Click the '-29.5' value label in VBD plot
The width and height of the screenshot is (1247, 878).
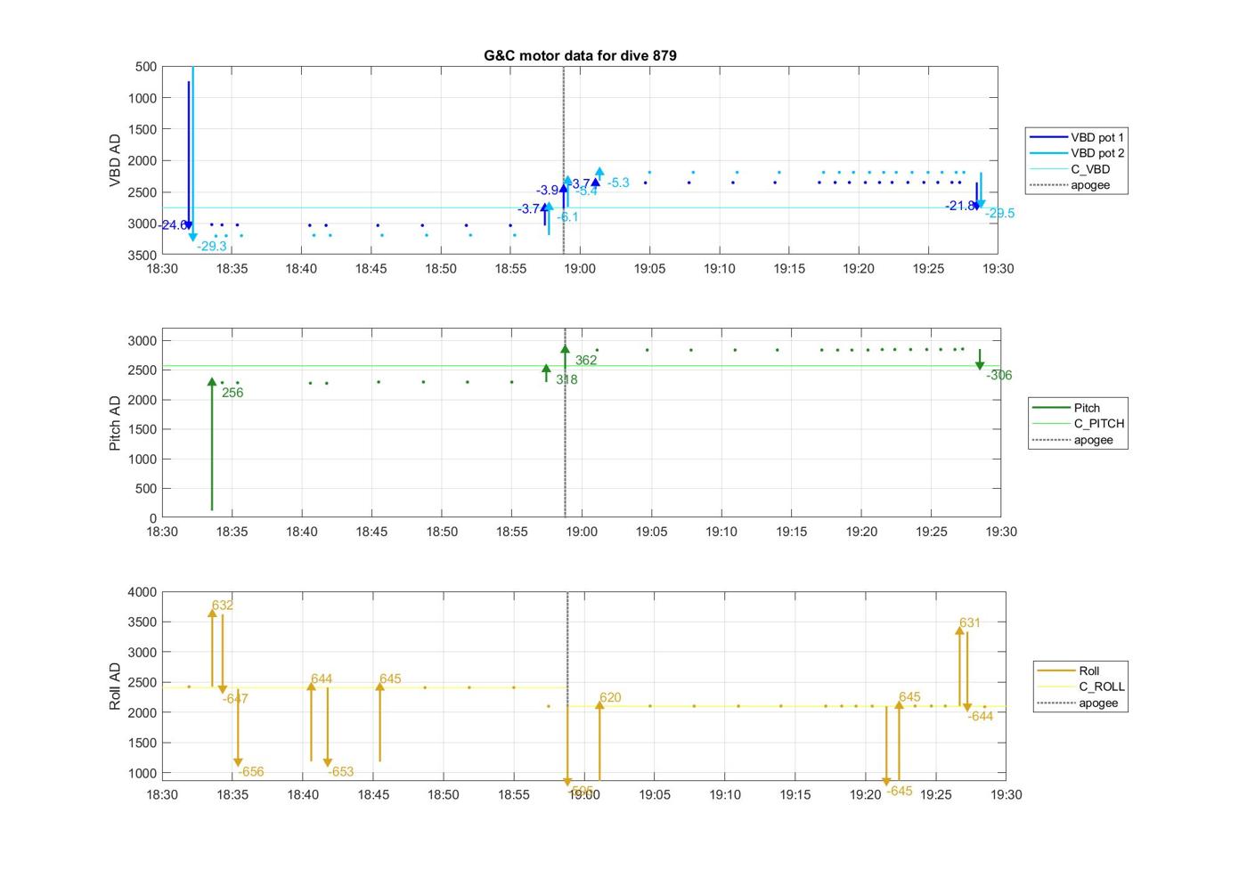pyautogui.click(x=999, y=213)
